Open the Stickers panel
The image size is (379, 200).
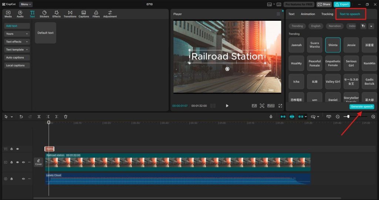(44, 14)
